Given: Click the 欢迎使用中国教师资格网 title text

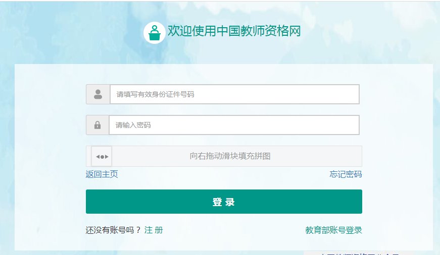Looking at the screenshot, I should (234, 31).
